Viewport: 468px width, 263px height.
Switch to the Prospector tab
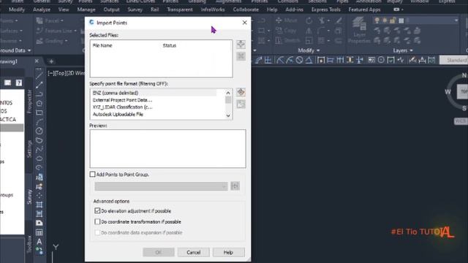(x=29, y=102)
